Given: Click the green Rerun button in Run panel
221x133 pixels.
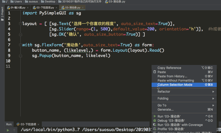Looking at the screenshot, I should pyautogui.click(x=8, y=130).
